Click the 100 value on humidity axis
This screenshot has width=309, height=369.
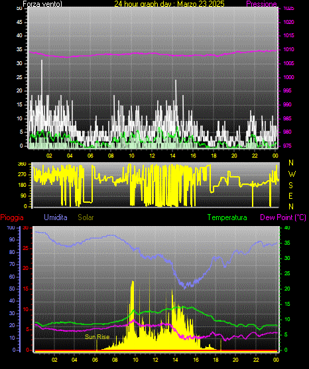(11, 227)
